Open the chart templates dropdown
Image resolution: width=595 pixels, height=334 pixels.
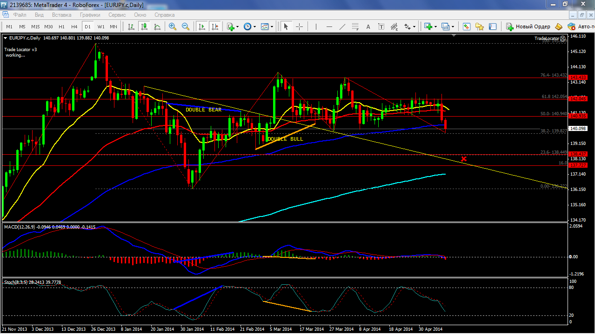tap(272, 26)
